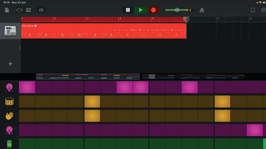This screenshot has width=266, height=149.
Task: Turn on step 2 in top kick row
Action: (x=43, y=87)
